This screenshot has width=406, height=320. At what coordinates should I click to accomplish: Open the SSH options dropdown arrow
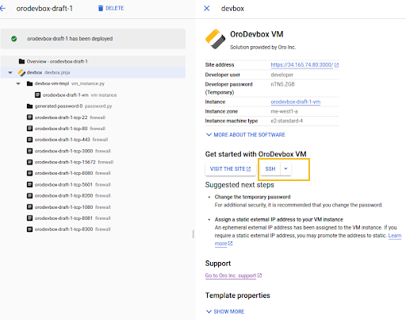(285, 169)
